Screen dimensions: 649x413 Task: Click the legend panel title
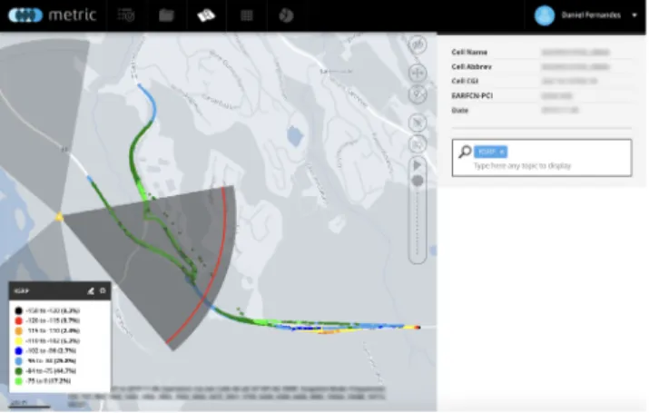click(x=22, y=291)
